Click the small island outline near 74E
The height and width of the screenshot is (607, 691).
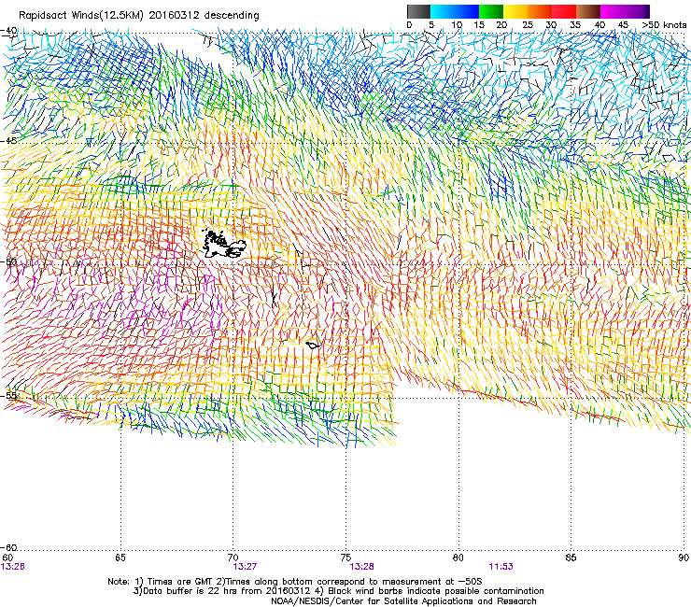pyautogui.click(x=313, y=345)
